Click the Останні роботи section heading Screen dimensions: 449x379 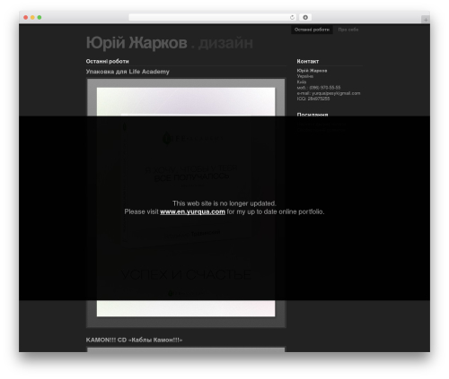pos(107,61)
